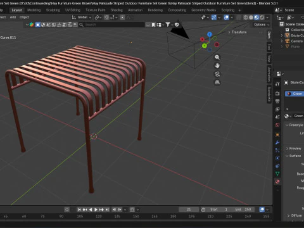Select wireframe viewport shading
The height and width of the screenshot is (228, 304).
point(246,17)
